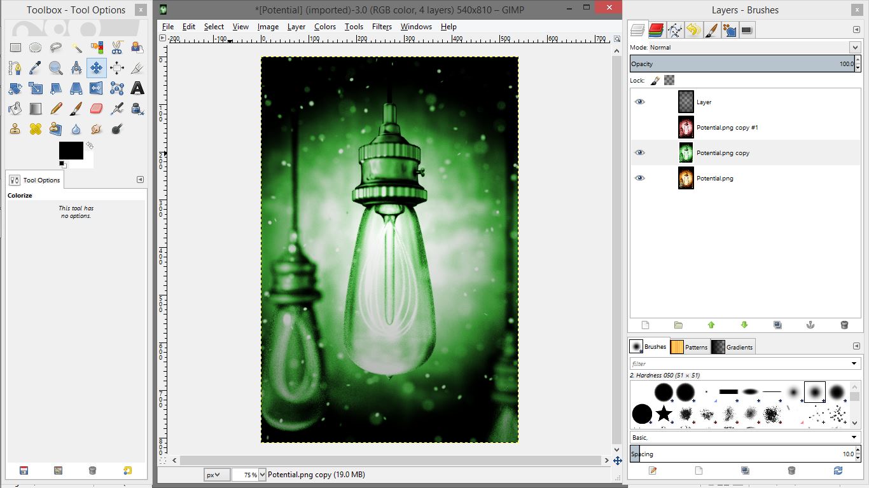Viewport: 869px width, 488px height.
Task: Select the Dodge/Burn tool
Action: click(x=117, y=128)
